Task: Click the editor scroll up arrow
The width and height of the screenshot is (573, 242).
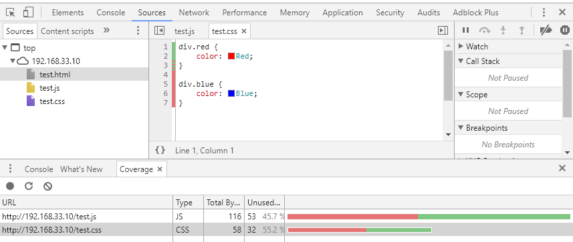Action: (x=449, y=45)
